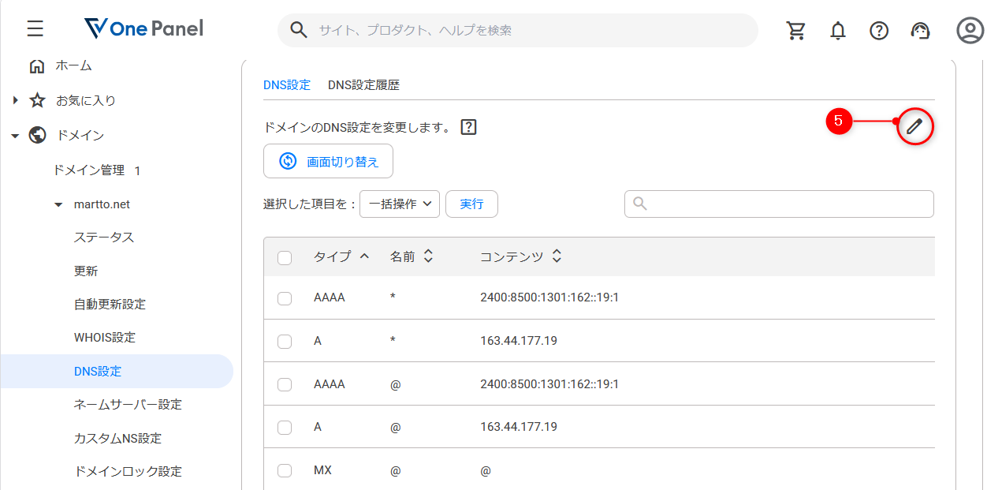Viewport: 987px width, 490px height.
Task: Click the 163.44.177.19 value in * row
Action: click(x=519, y=341)
